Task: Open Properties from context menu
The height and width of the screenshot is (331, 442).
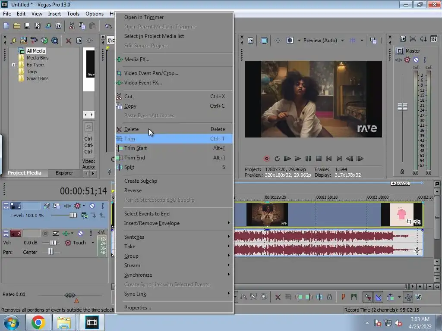Action: coord(174,308)
